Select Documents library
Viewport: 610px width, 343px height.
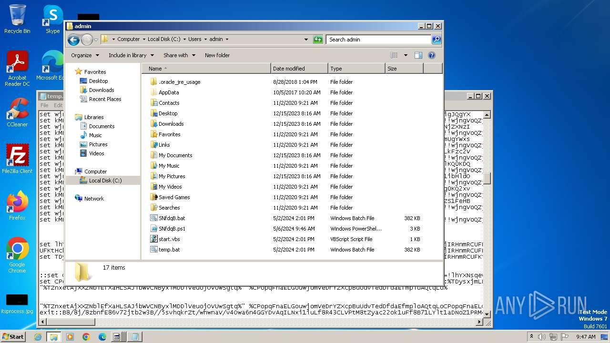coord(102,126)
